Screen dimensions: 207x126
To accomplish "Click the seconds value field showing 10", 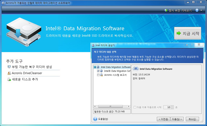I will click(167, 107).
